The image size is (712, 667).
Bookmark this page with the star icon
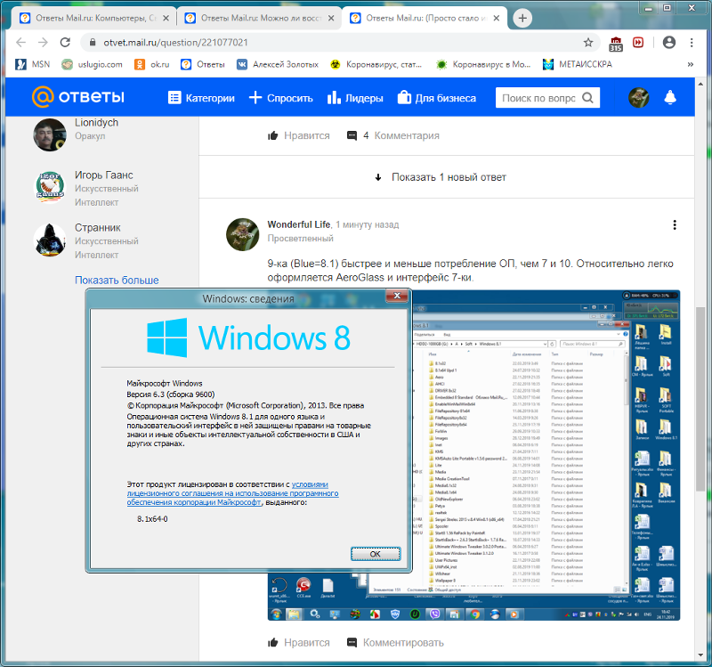588,42
